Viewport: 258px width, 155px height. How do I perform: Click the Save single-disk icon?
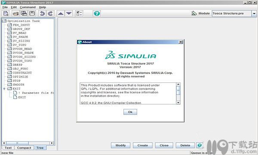(32, 13)
